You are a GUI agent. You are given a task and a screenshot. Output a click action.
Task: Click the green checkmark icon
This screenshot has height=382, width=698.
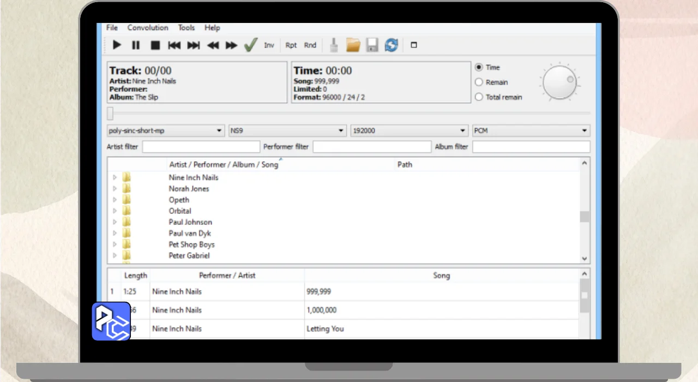(250, 45)
